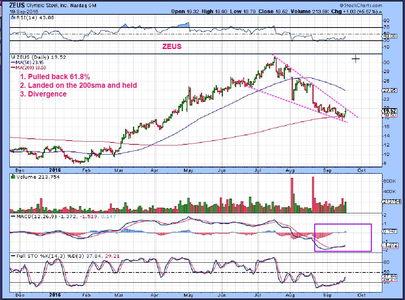The height and width of the screenshot is (300, 405).
Task: Click the ZEUS ticker symbol in the chart header
Action: [17, 5]
